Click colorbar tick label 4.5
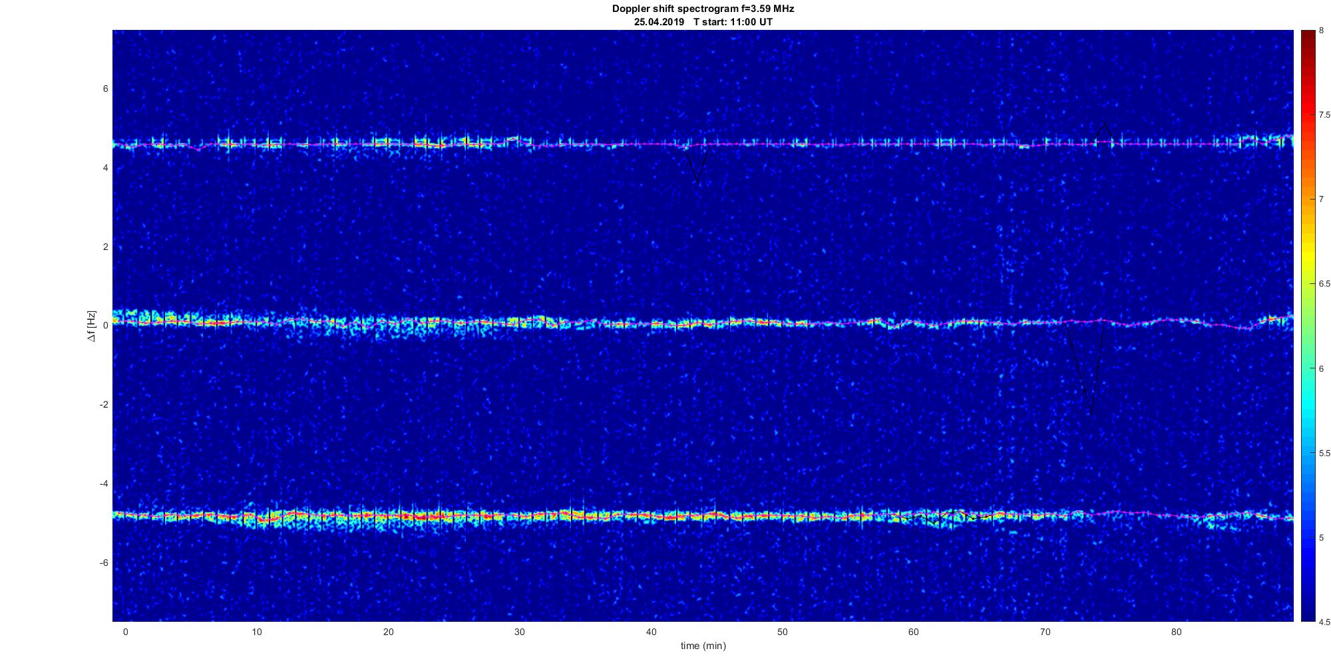 1325,622
